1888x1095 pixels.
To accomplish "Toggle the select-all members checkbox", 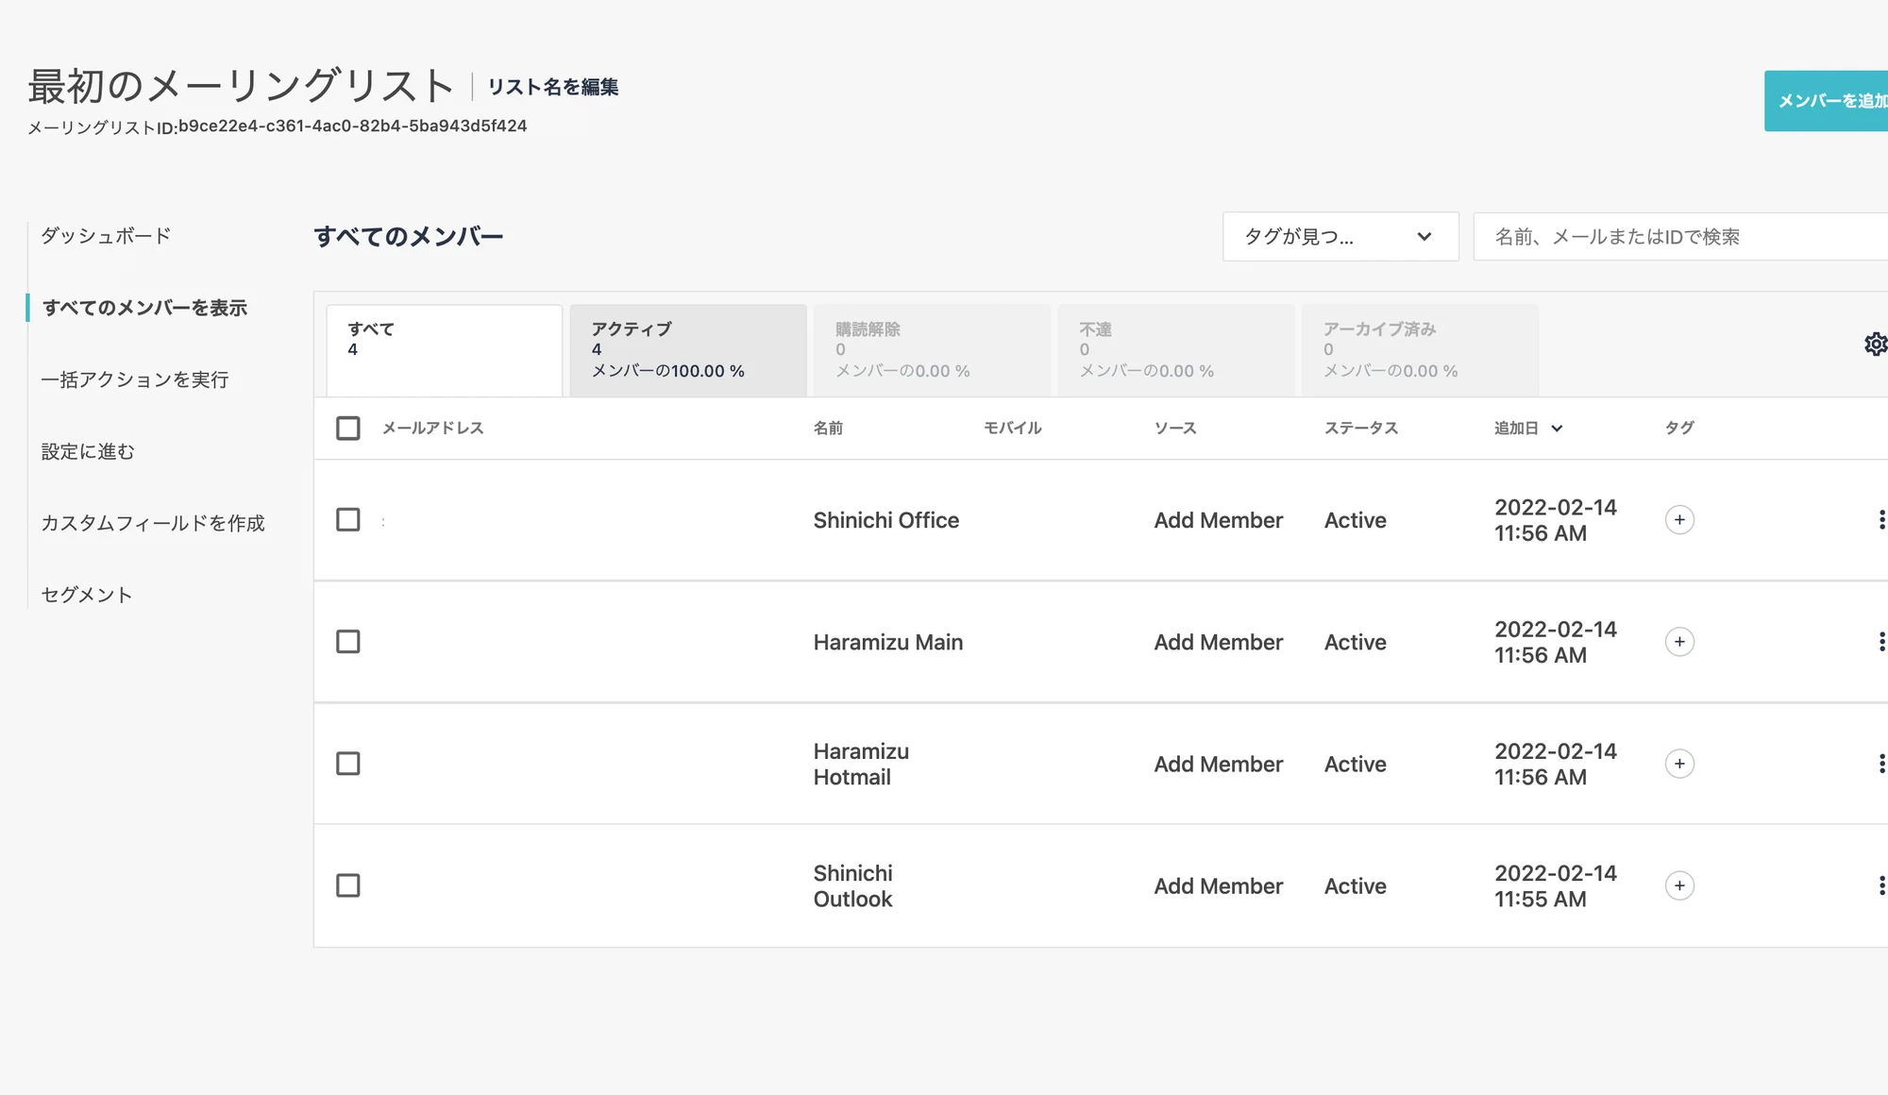I will coord(348,429).
